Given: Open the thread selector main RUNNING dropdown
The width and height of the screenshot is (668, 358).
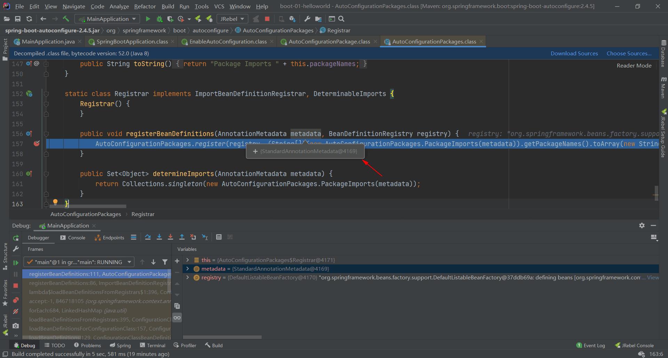Looking at the screenshot, I should 79,262.
